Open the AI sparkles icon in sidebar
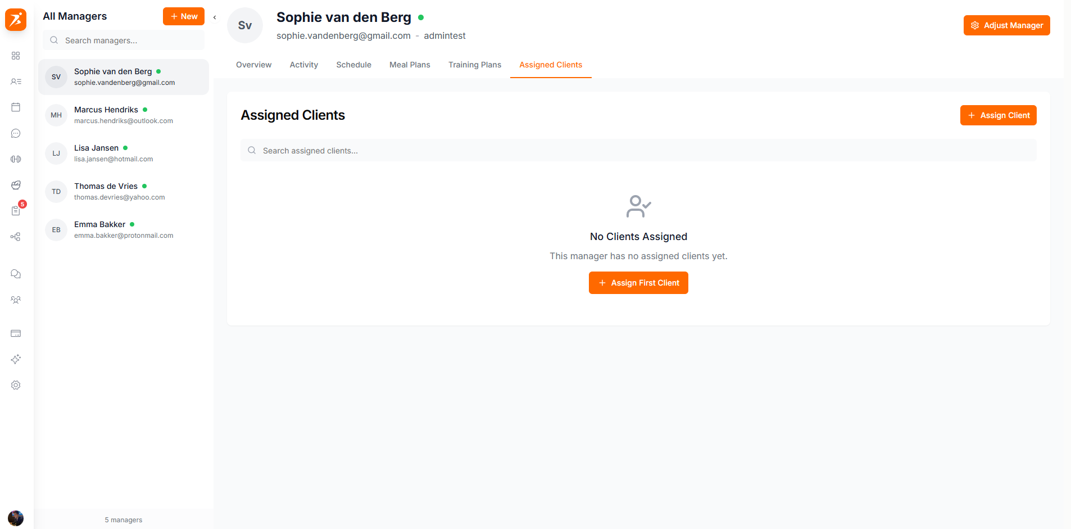Viewport: 1071px width, 529px height. (x=15, y=359)
